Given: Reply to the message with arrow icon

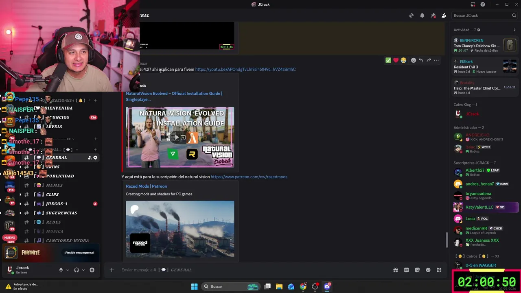Looking at the screenshot, I should point(421,60).
